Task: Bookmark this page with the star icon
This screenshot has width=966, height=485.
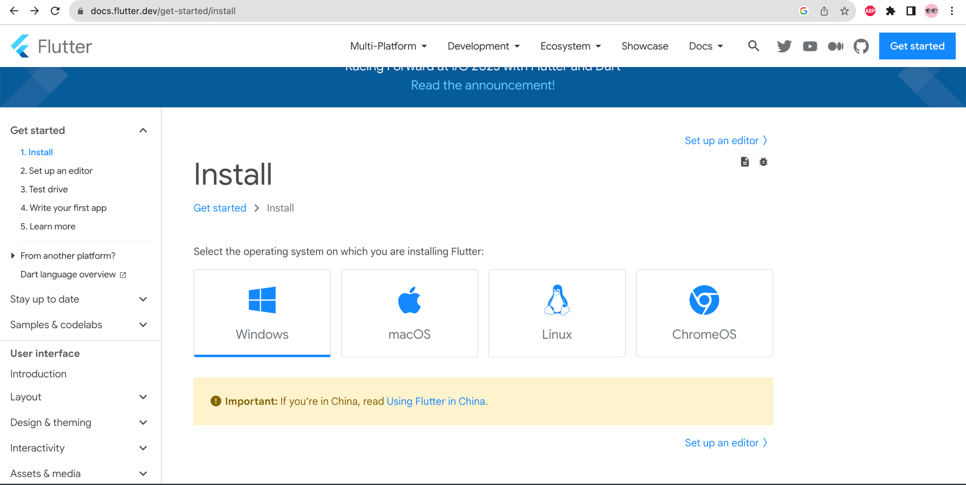Action: (x=844, y=11)
